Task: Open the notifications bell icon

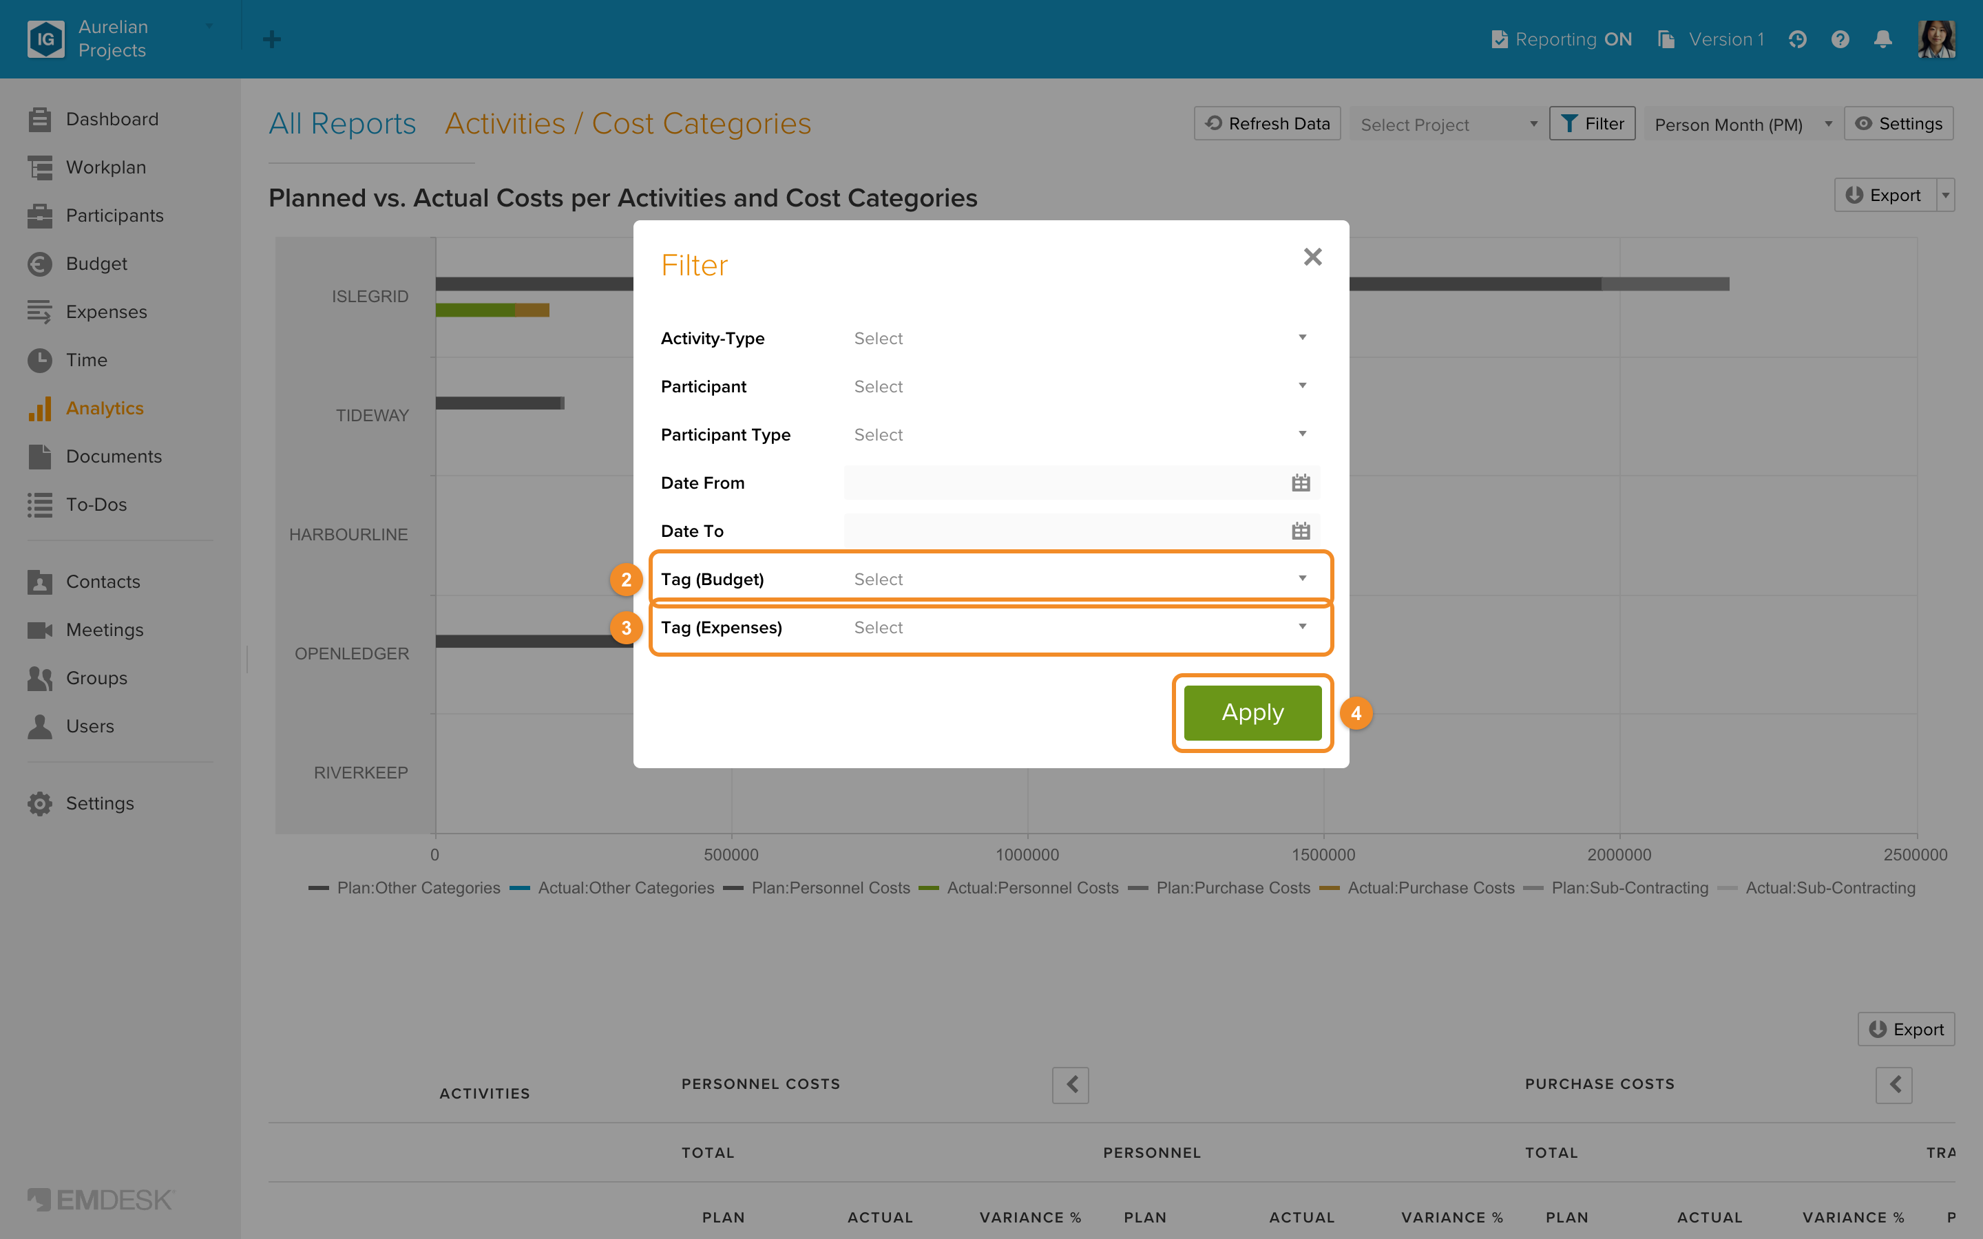Action: 1882,39
